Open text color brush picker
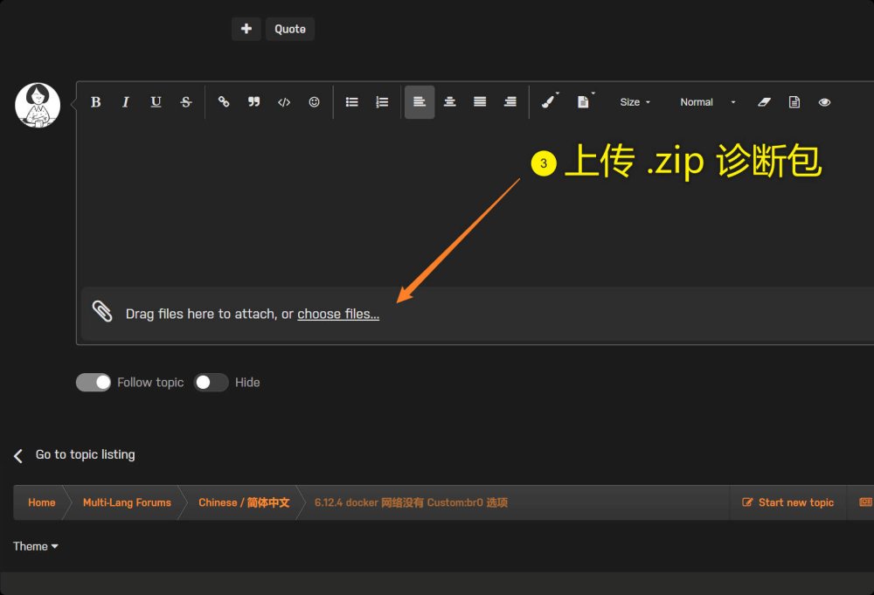The width and height of the screenshot is (874, 595). (x=550, y=102)
